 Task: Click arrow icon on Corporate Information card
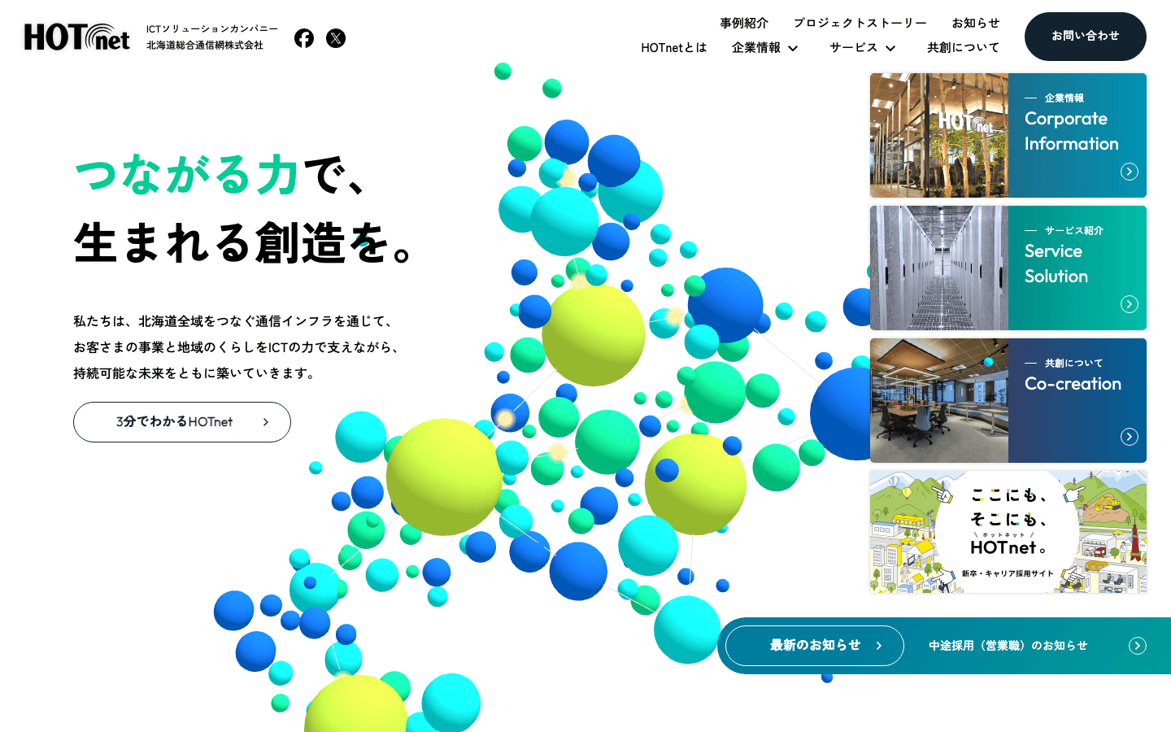point(1130,172)
